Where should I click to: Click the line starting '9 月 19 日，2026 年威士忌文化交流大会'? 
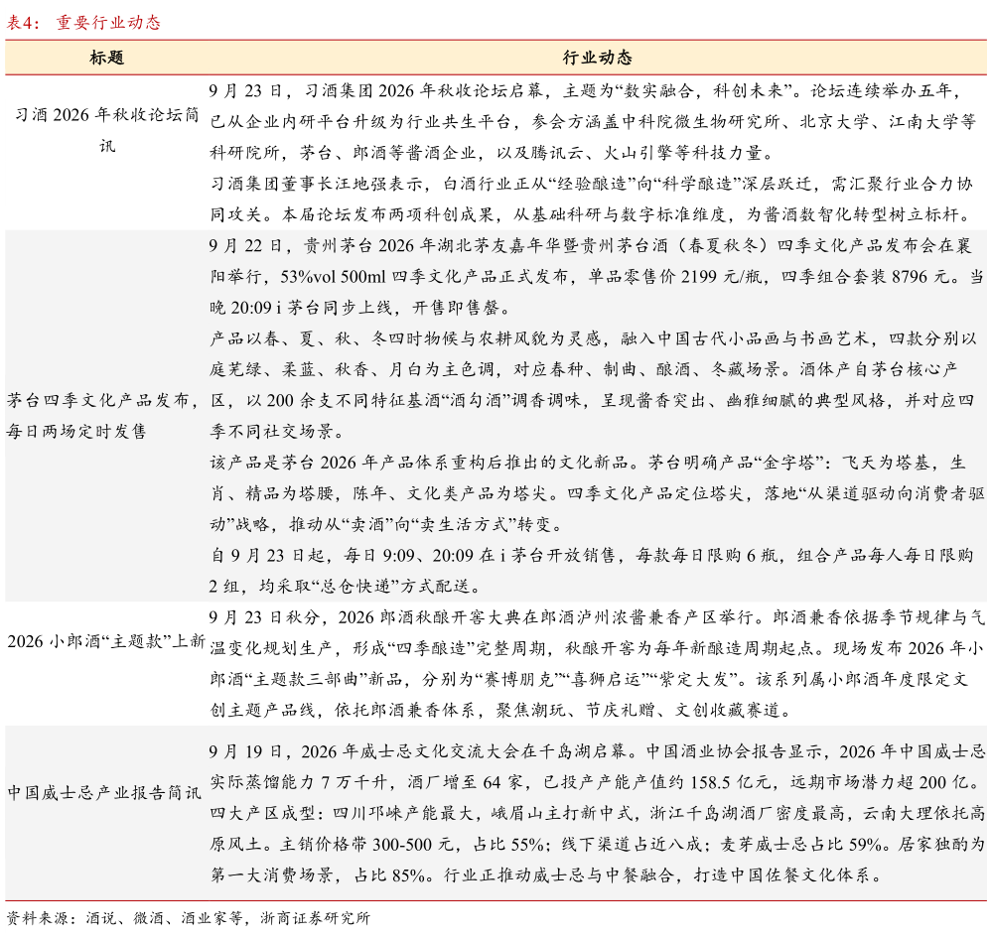597,751
